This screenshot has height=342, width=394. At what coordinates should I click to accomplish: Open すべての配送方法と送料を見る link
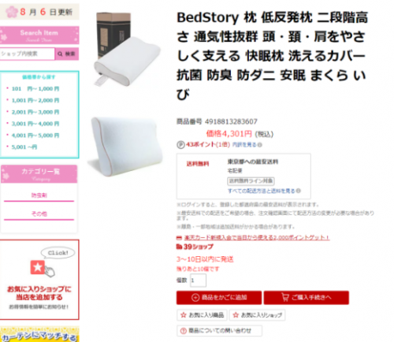[x=262, y=191]
